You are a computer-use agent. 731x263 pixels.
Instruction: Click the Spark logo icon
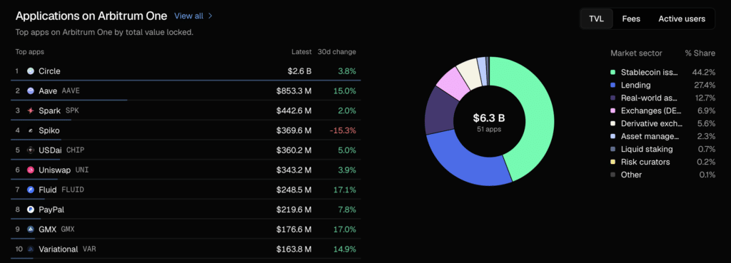(x=31, y=110)
